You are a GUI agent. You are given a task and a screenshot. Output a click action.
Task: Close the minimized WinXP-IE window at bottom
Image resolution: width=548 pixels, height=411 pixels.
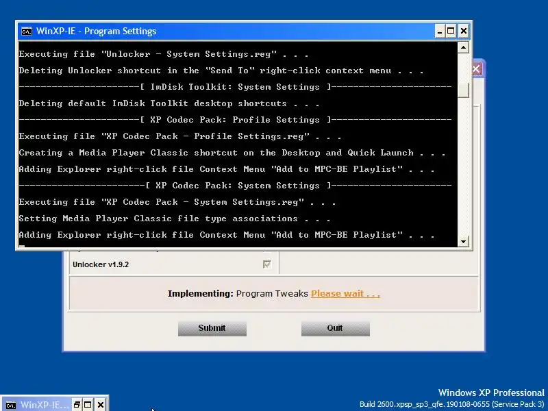100,405
